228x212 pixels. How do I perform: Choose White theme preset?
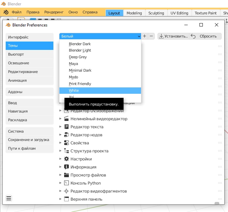100,90
